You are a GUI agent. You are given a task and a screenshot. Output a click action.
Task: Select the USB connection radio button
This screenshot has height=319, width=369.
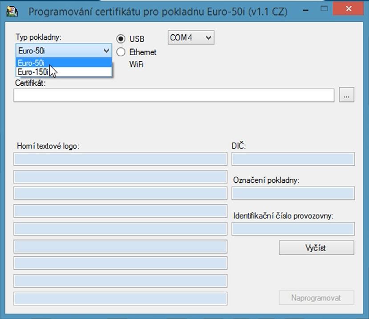click(121, 39)
